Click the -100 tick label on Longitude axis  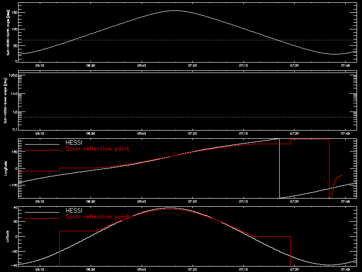tap(14, 185)
